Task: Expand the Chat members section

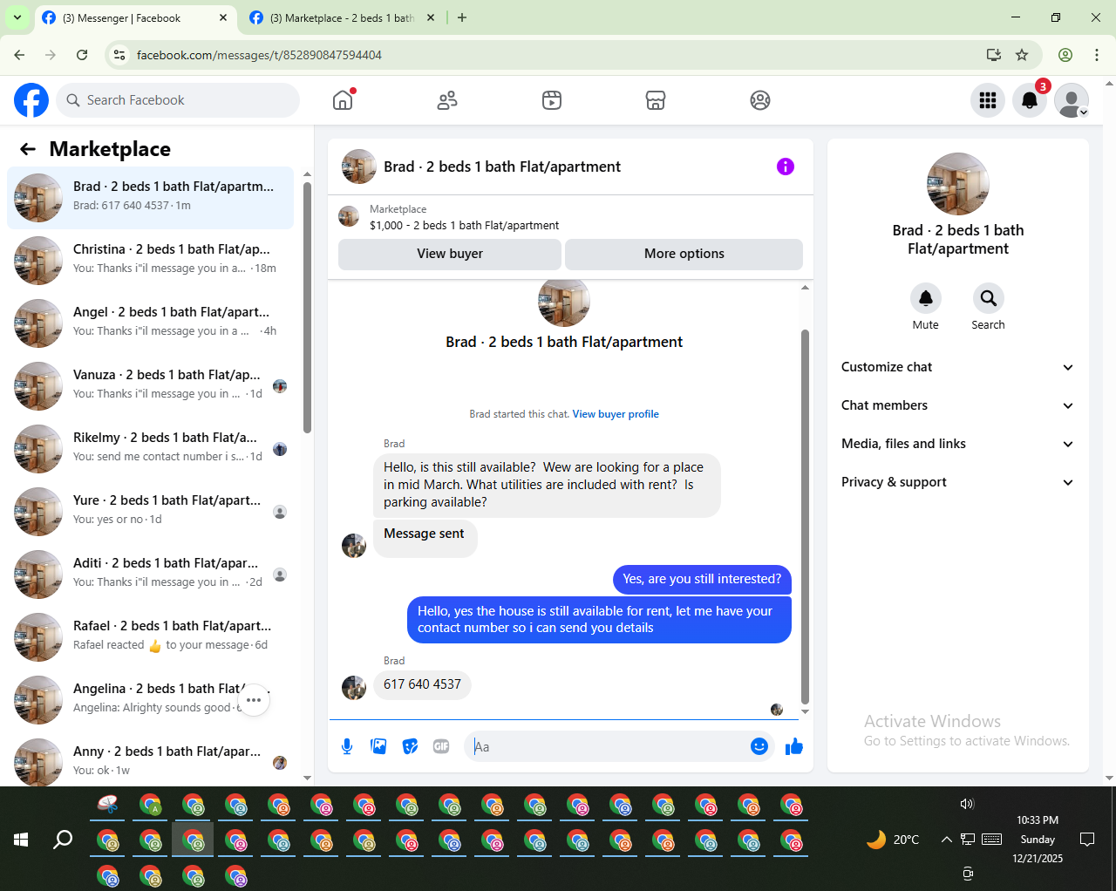Action: 958,405
